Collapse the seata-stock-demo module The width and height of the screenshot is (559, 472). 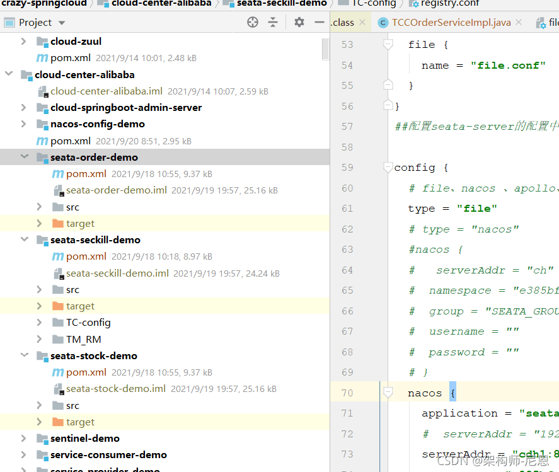click(24, 355)
